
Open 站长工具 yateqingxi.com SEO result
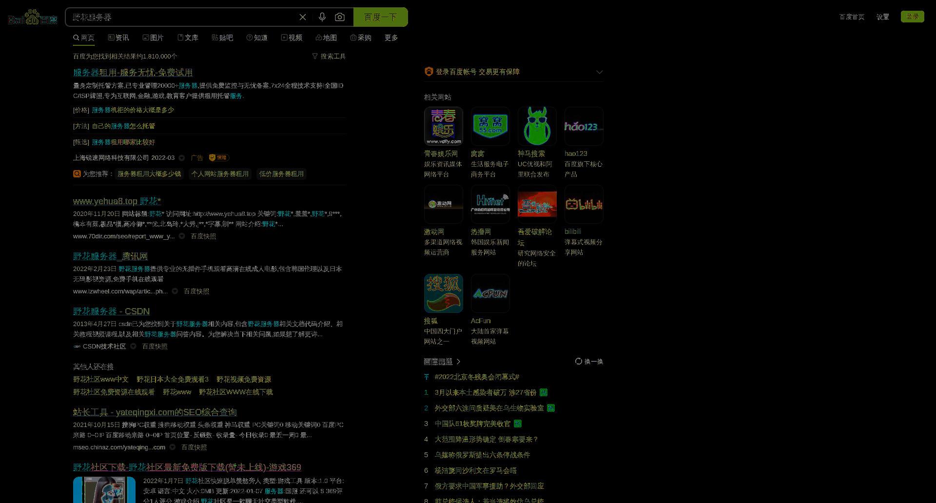click(x=155, y=412)
